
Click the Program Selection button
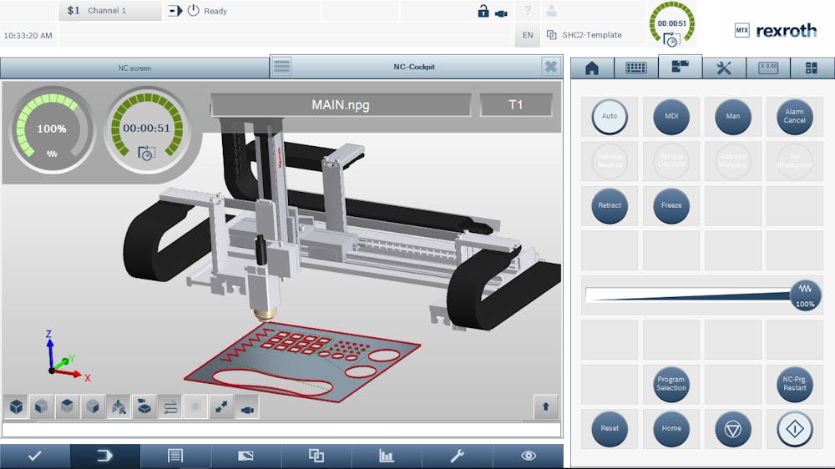[x=671, y=383]
